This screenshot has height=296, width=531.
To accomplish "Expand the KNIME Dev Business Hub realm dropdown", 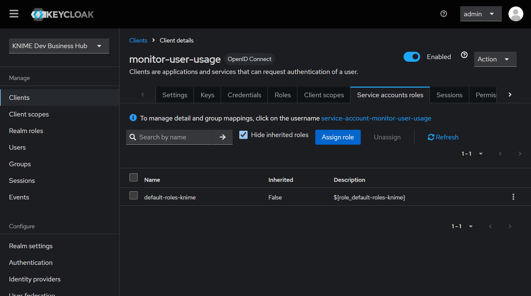I will point(59,46).
